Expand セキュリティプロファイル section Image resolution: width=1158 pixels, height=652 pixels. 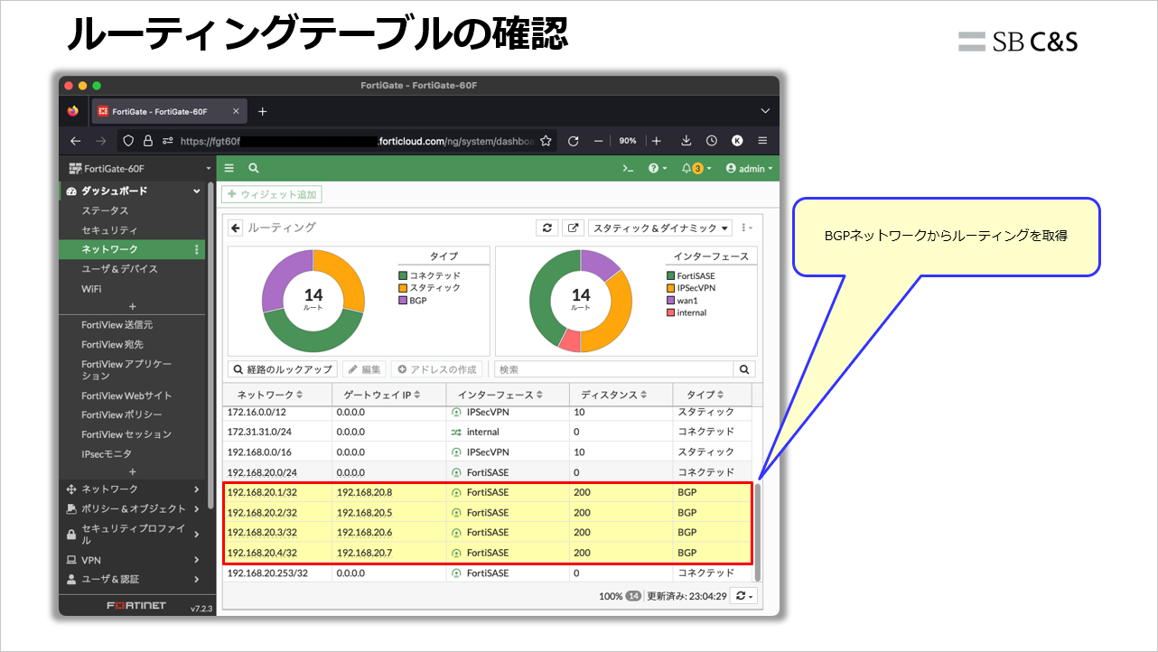click(133, 534)
